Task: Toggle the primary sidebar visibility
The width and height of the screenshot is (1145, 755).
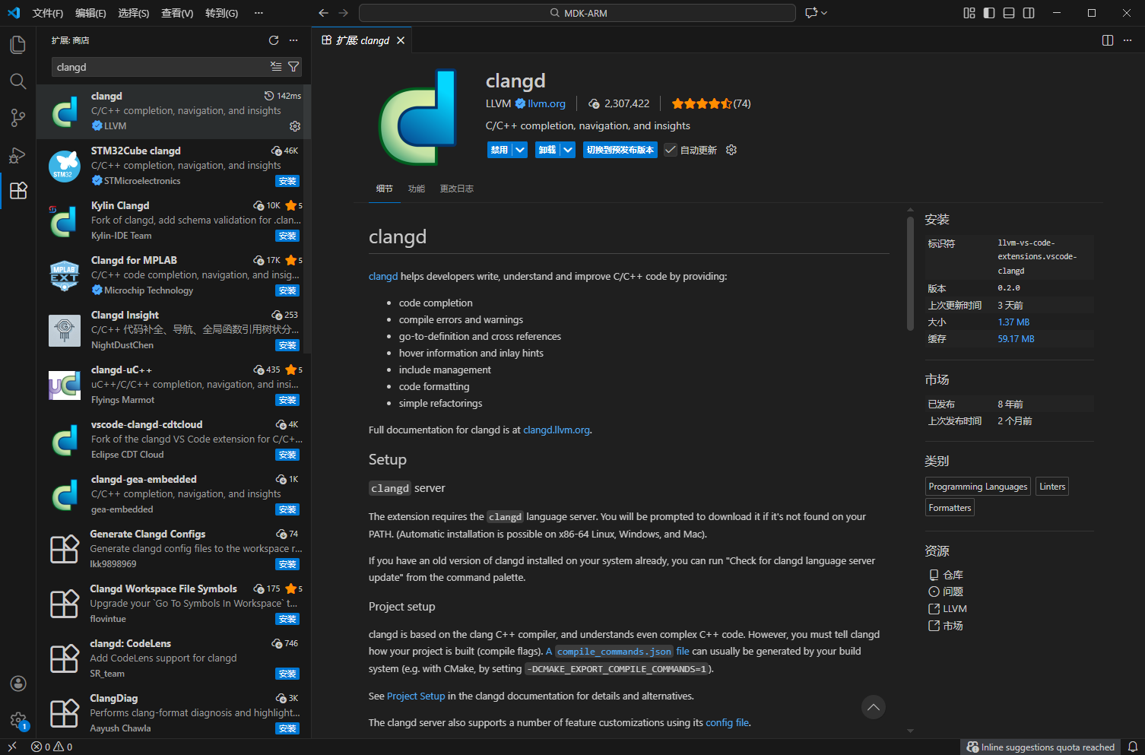Action: click(x=988, y=13)
